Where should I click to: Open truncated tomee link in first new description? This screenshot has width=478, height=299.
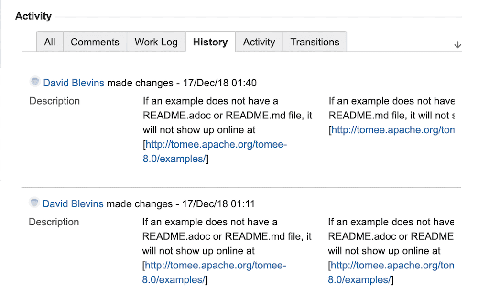point(393,130)
